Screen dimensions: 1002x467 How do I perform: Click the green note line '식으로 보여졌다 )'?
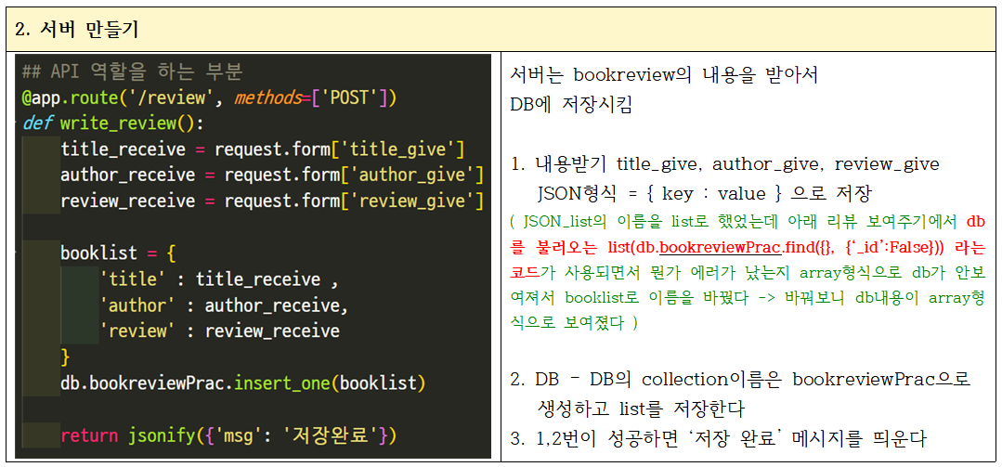[574, 323]
